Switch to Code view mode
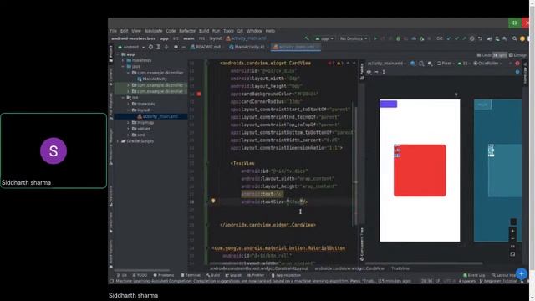This screenshot has width=535, height=301. pos(484,55)
